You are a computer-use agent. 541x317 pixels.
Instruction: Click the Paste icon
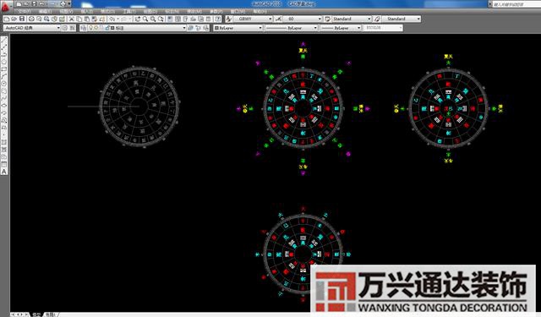point(86,19)
